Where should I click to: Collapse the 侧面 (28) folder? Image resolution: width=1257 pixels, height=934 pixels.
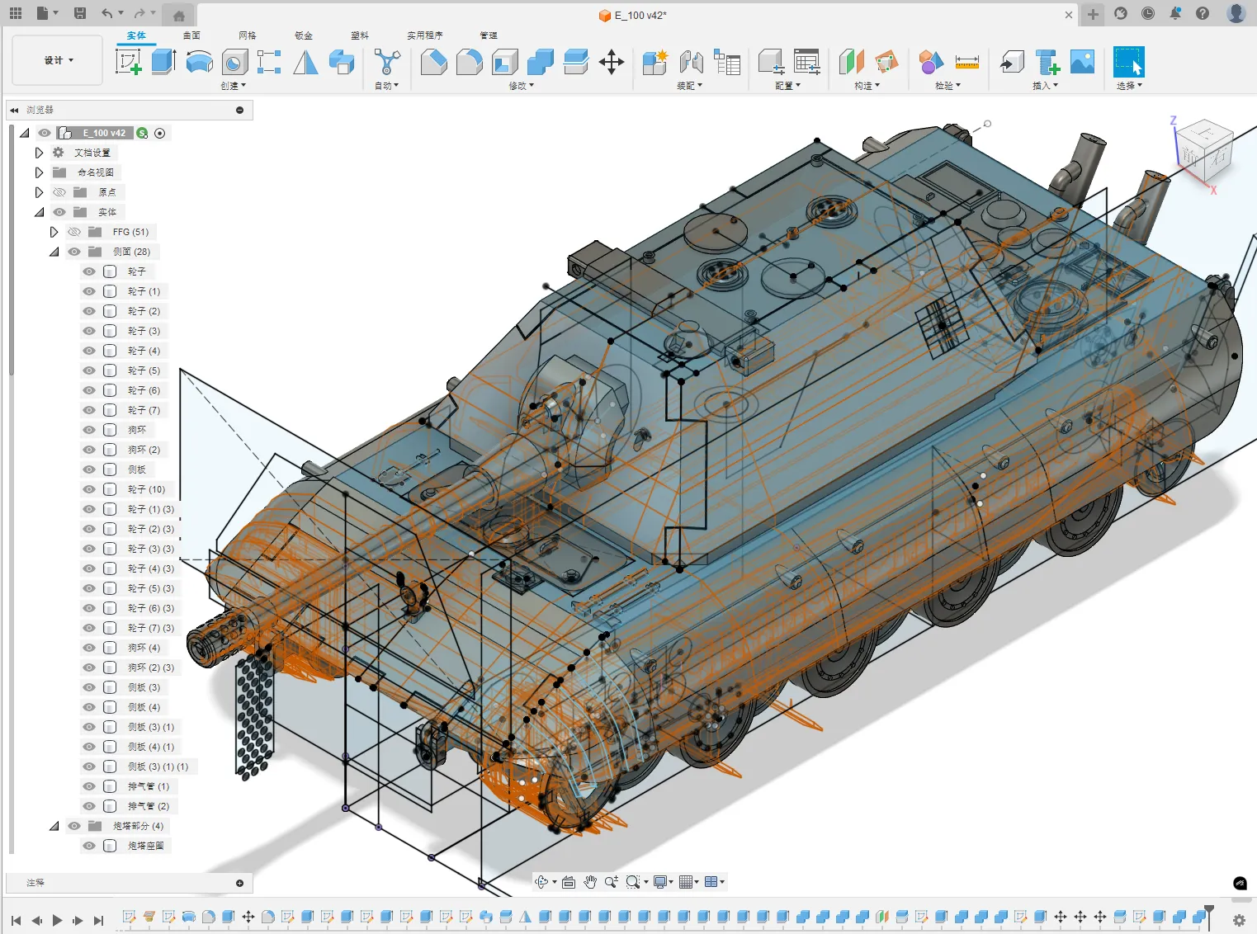pos(54,252)
